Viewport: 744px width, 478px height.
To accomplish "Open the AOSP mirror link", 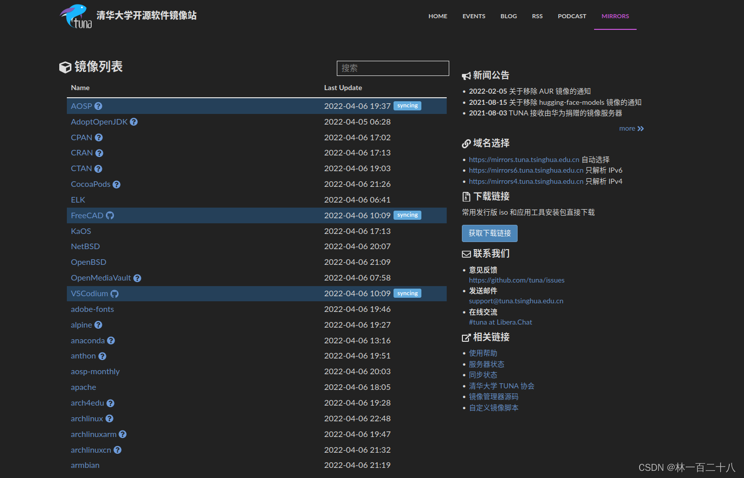I will (x=82, y=106).
